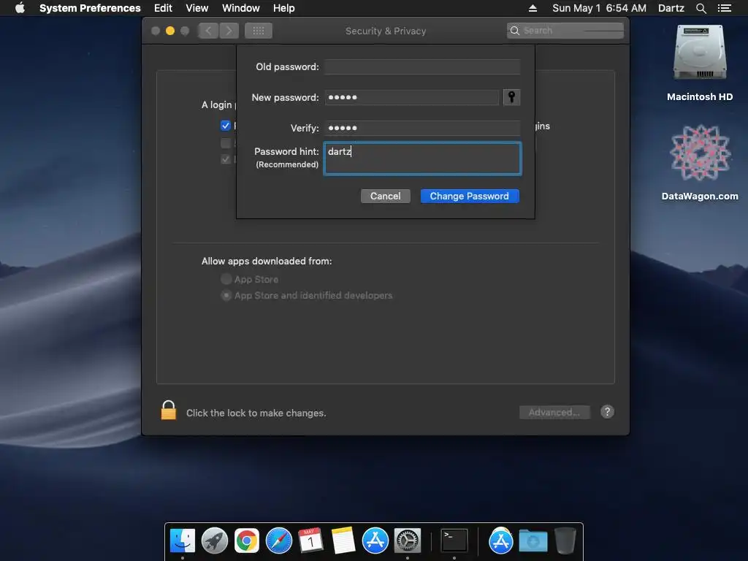Click the Advanced... button

tap(554, 412)
